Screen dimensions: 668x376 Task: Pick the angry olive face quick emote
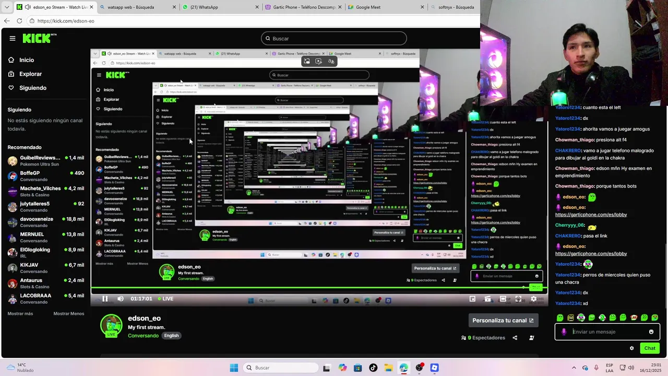tap(570, 318)
